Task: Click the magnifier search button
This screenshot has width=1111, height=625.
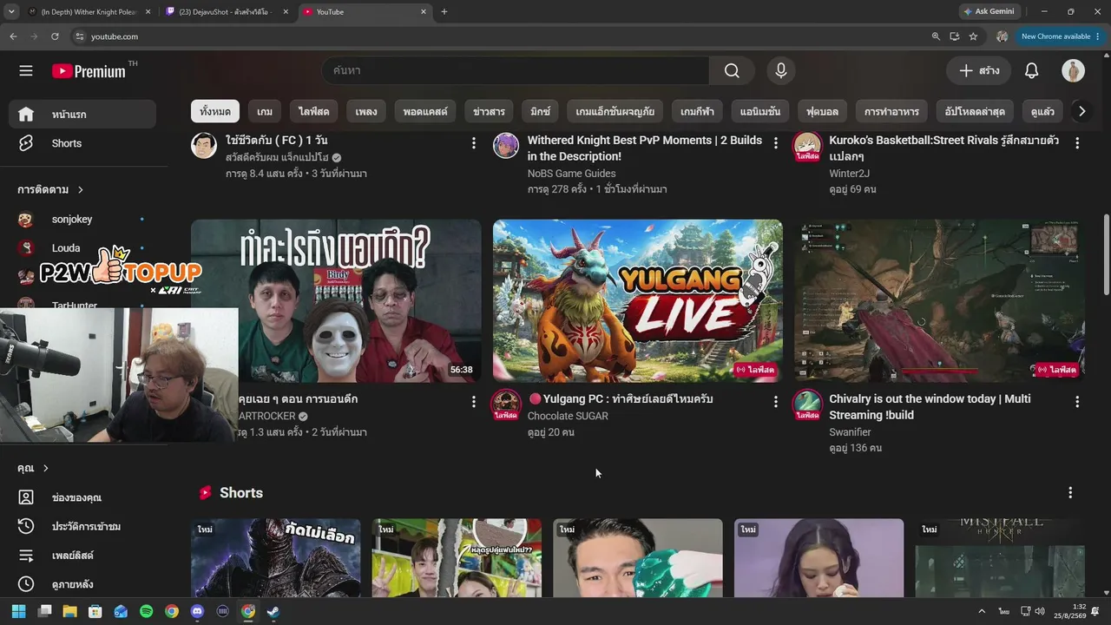Action: pyautogui.click(x=732, y=70)
